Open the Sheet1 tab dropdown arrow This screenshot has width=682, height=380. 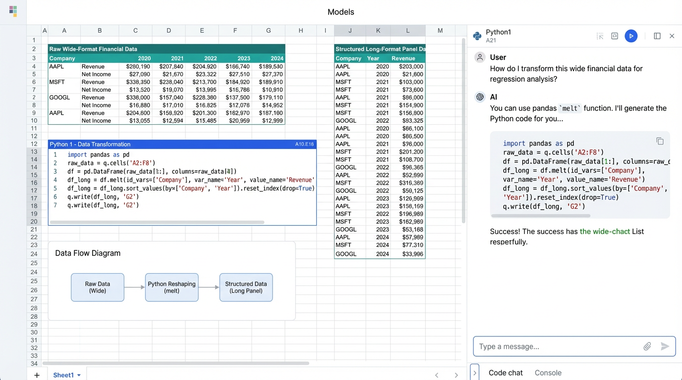tap(79, 376)
